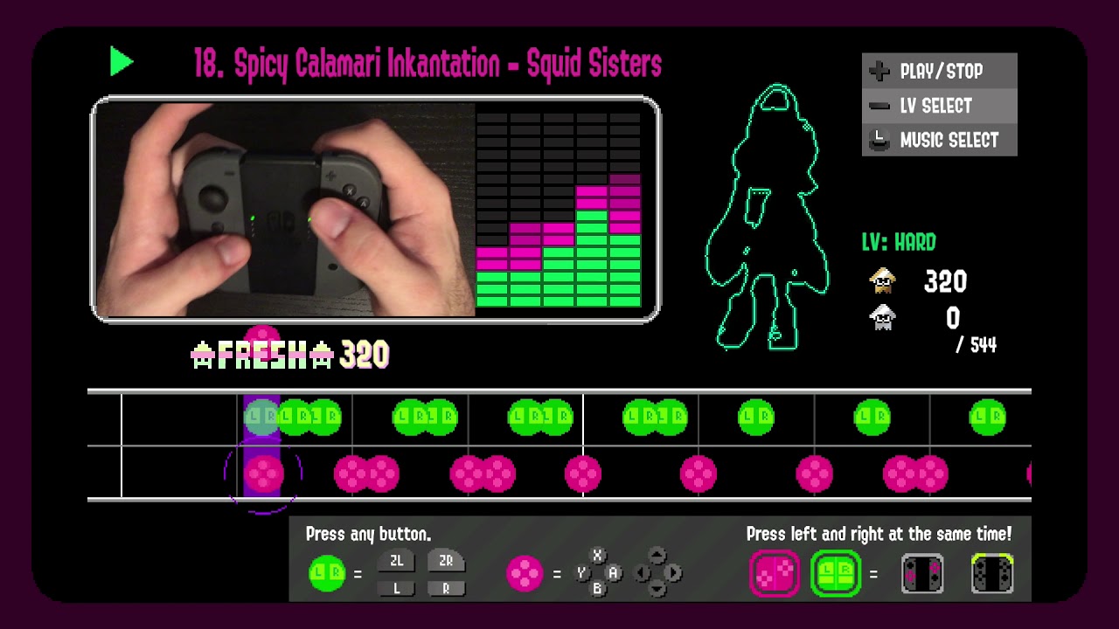
Task: Click the / 544 total notes text
Action: [977, 345]
